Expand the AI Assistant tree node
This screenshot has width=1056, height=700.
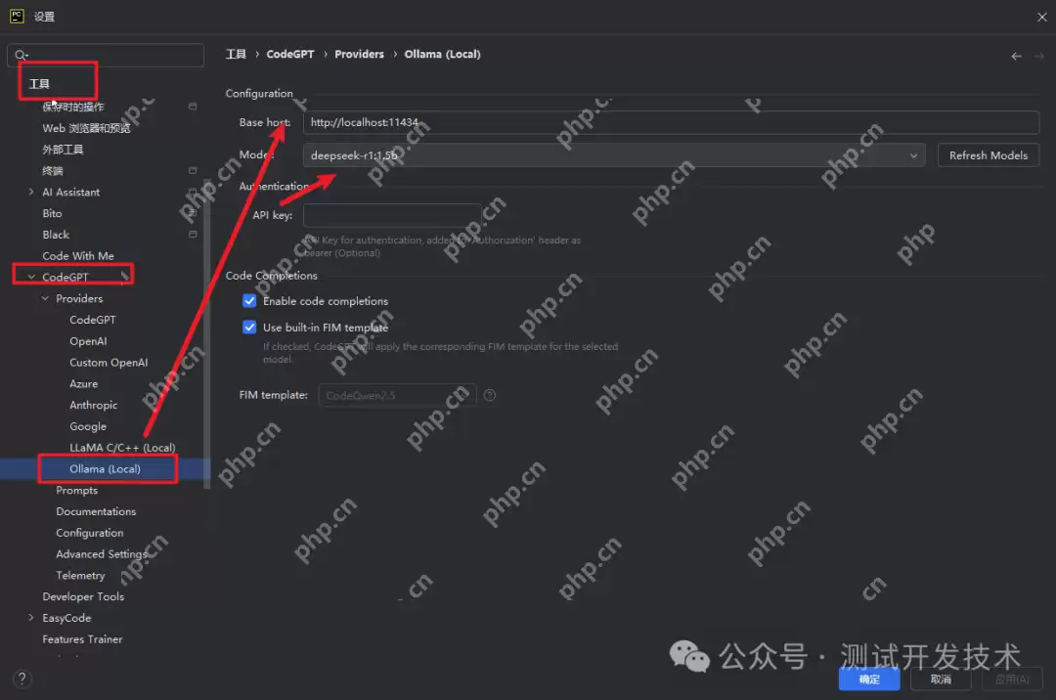31,193
